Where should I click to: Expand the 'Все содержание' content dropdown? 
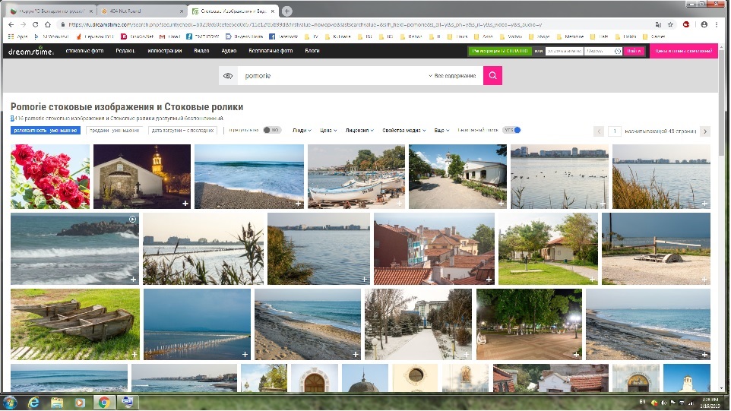pos(453,76)
